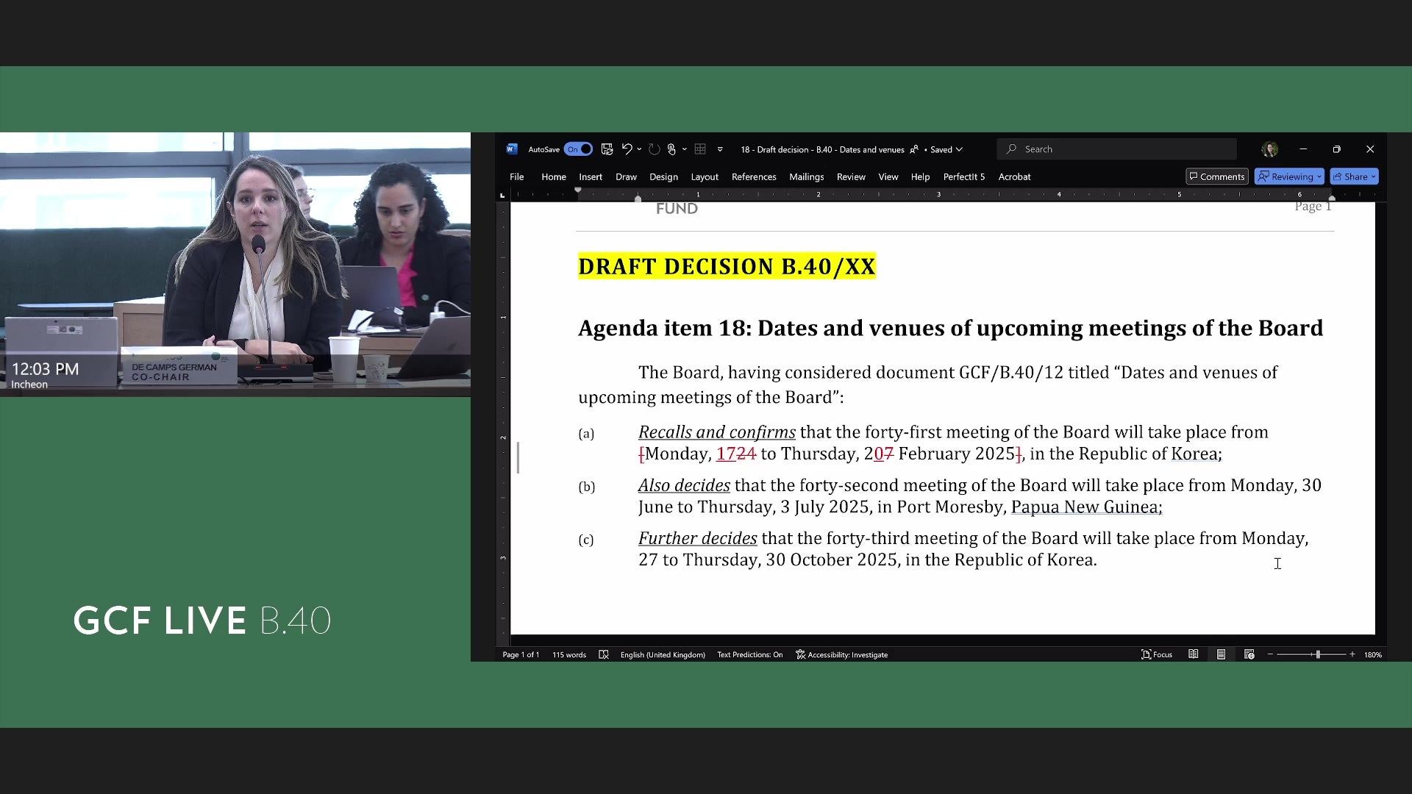Click the zoom slider handle
This screenshot has width=1412, height=794.
point(1318,654)
